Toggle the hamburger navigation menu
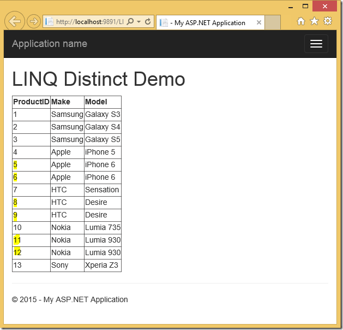 click(316, 44)
